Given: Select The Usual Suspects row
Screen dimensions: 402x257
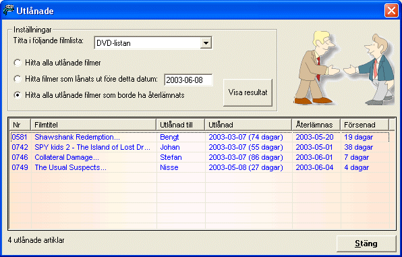Looking at the screenshot, I should pyautogui.click(x=200, y=167).
